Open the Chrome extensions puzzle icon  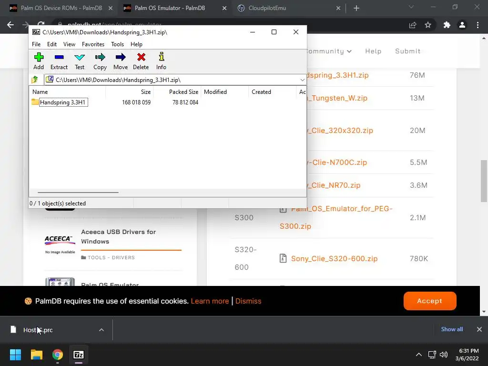coord(447,25)
